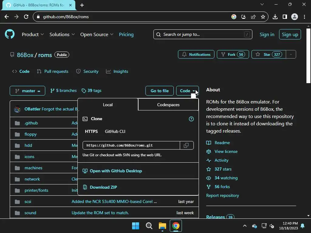
Task: Select HTTPS clone option
Action: 91,131
